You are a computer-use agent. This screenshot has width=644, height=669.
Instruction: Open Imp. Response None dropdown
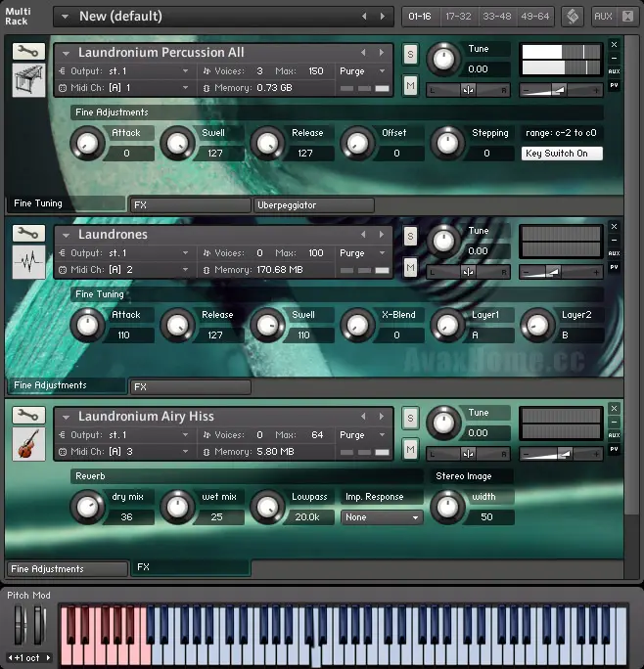coord(382,517)
